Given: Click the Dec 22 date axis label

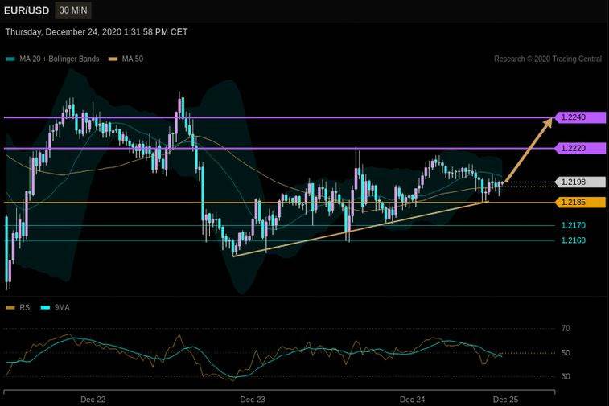Looking at the screenshot, I should (93, 400).
